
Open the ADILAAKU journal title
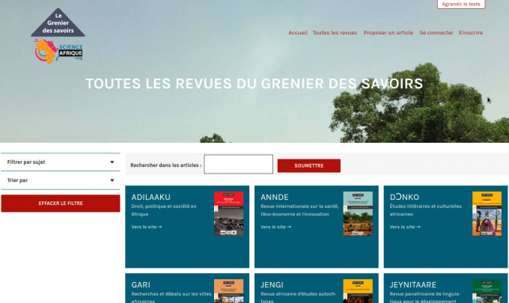click(151, 197)
